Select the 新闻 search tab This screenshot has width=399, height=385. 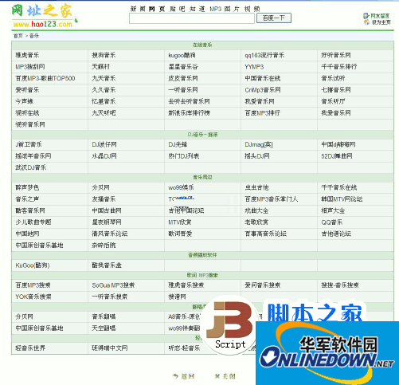click(138, 9)
